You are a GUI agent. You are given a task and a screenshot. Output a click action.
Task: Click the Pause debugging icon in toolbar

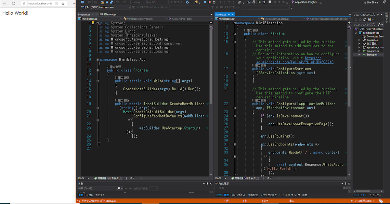pos(204,2)
